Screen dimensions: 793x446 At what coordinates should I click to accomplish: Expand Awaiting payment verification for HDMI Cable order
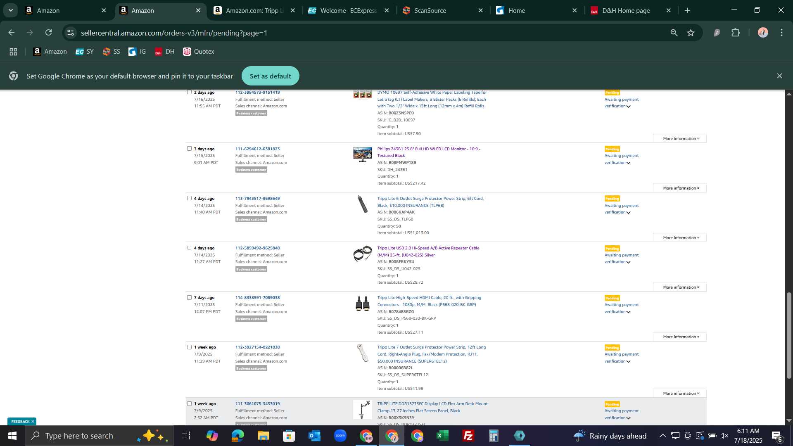[621, 308]
